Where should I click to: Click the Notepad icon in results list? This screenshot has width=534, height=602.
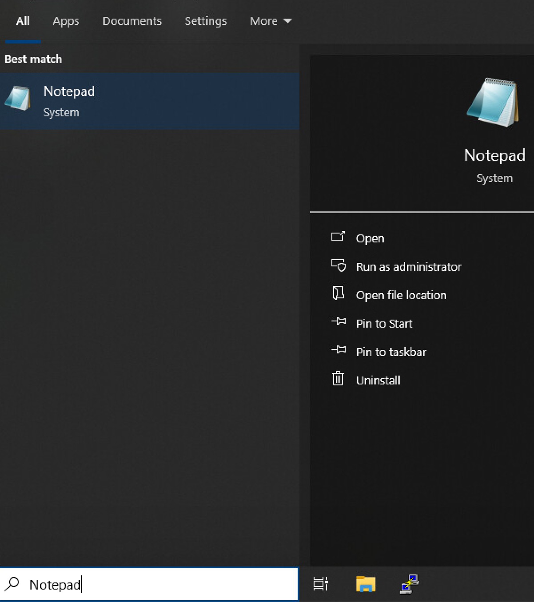18,98
